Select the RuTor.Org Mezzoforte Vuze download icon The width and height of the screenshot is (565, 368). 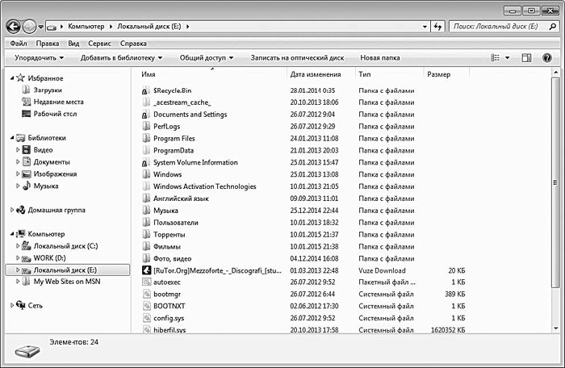coord(146,270)
